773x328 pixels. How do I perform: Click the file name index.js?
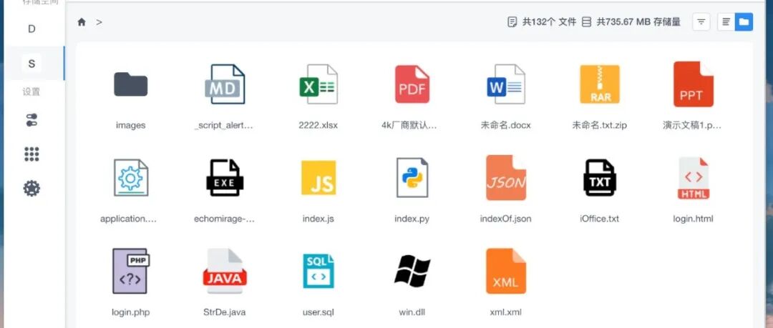click(x=319, y=219)
